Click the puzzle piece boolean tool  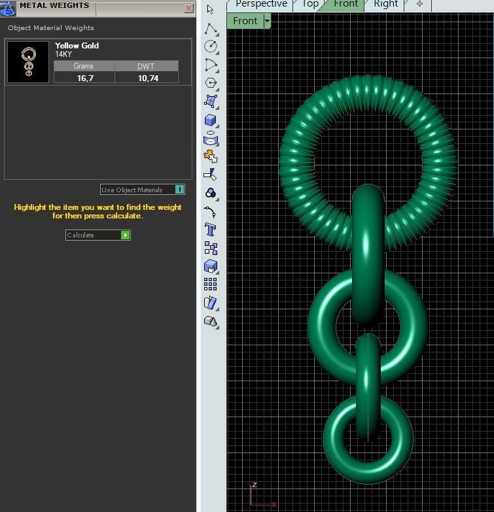point(211,156)
